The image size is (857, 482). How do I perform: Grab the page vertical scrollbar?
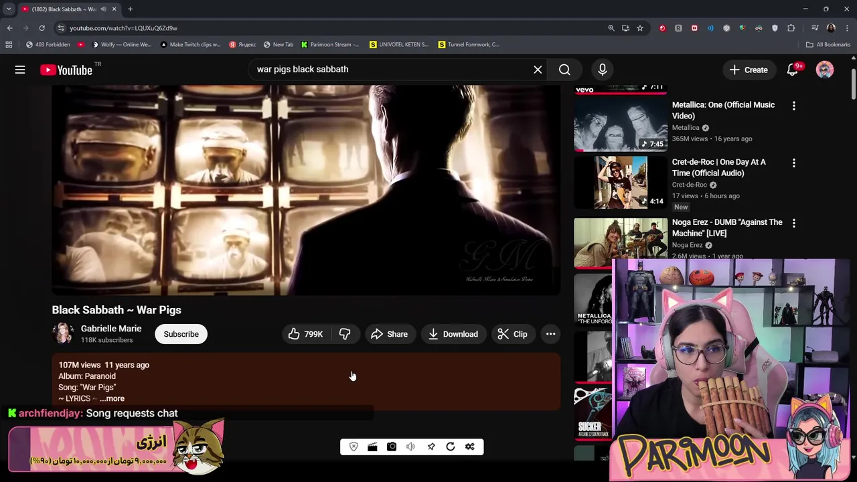854,84
